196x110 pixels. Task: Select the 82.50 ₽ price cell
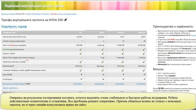click(x=80, y=37)
